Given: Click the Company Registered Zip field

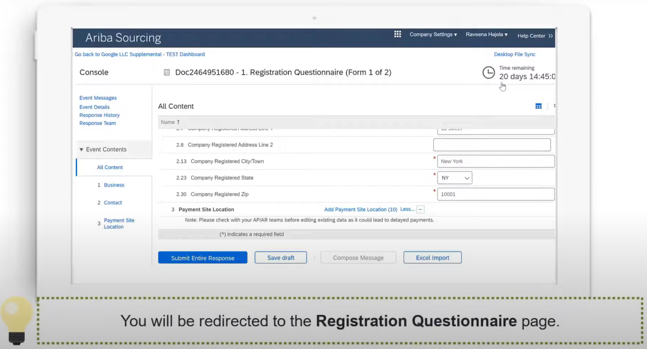Looking at the screenshot, I should [496, 194].
